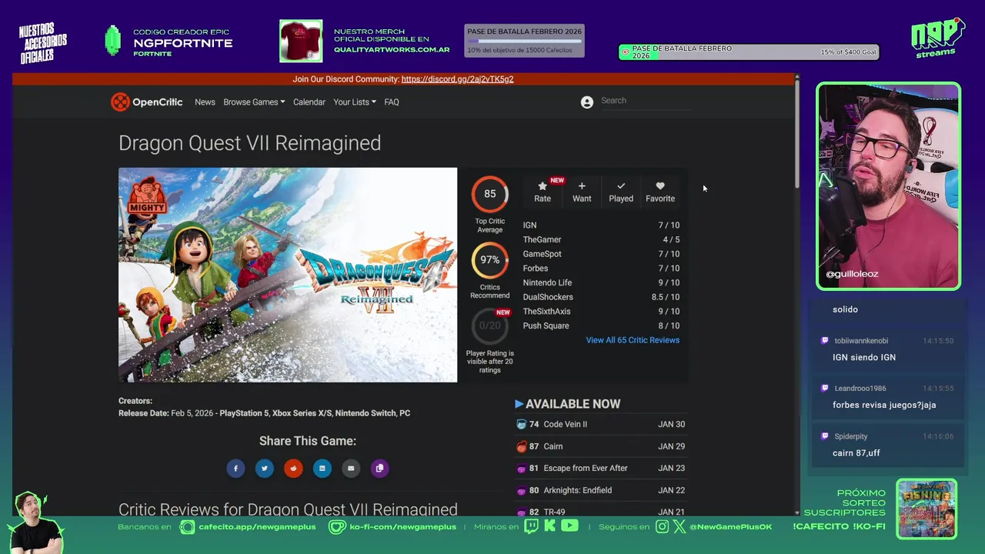985x554 pixels.
Task: Open the News menu item
Action: [205, 102]
